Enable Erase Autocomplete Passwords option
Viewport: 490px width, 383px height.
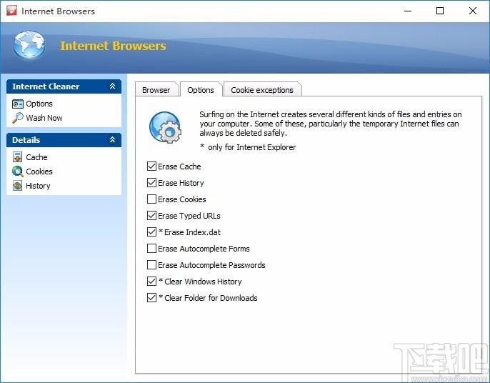tap(151, 265)
